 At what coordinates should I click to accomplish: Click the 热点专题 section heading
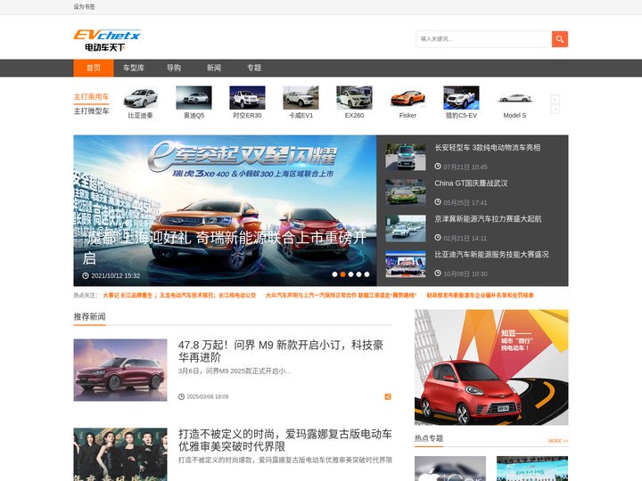click(x=429, y=438)
